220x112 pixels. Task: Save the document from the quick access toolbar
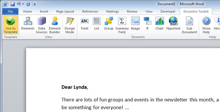pos(13,4)
